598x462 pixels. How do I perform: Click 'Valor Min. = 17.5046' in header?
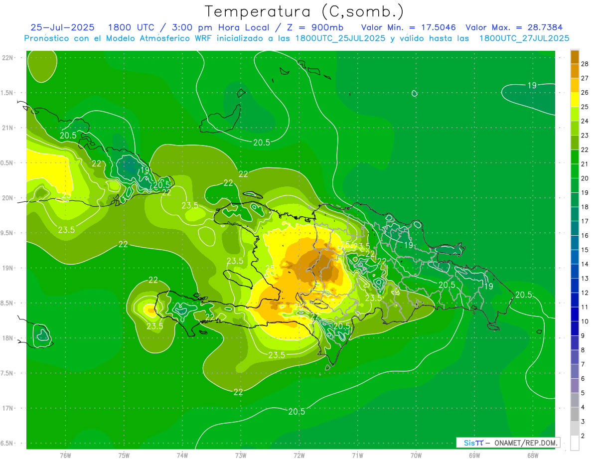coord(408,28)
